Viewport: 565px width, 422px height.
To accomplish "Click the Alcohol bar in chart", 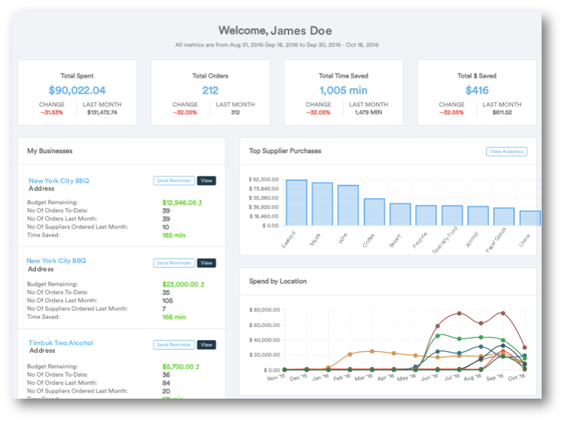I will tap(478, 216).
